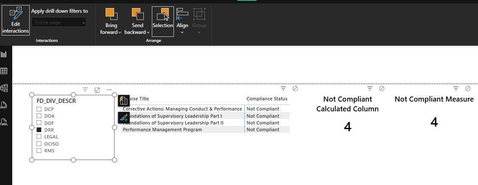Click the format visual paintbrush icon
Image resolution: width=478 pixels, height=185 pixels.
[124, 117]
